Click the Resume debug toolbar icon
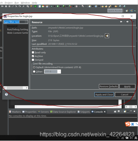The height and width of the screenshot is (141, 138). (2, 6)
